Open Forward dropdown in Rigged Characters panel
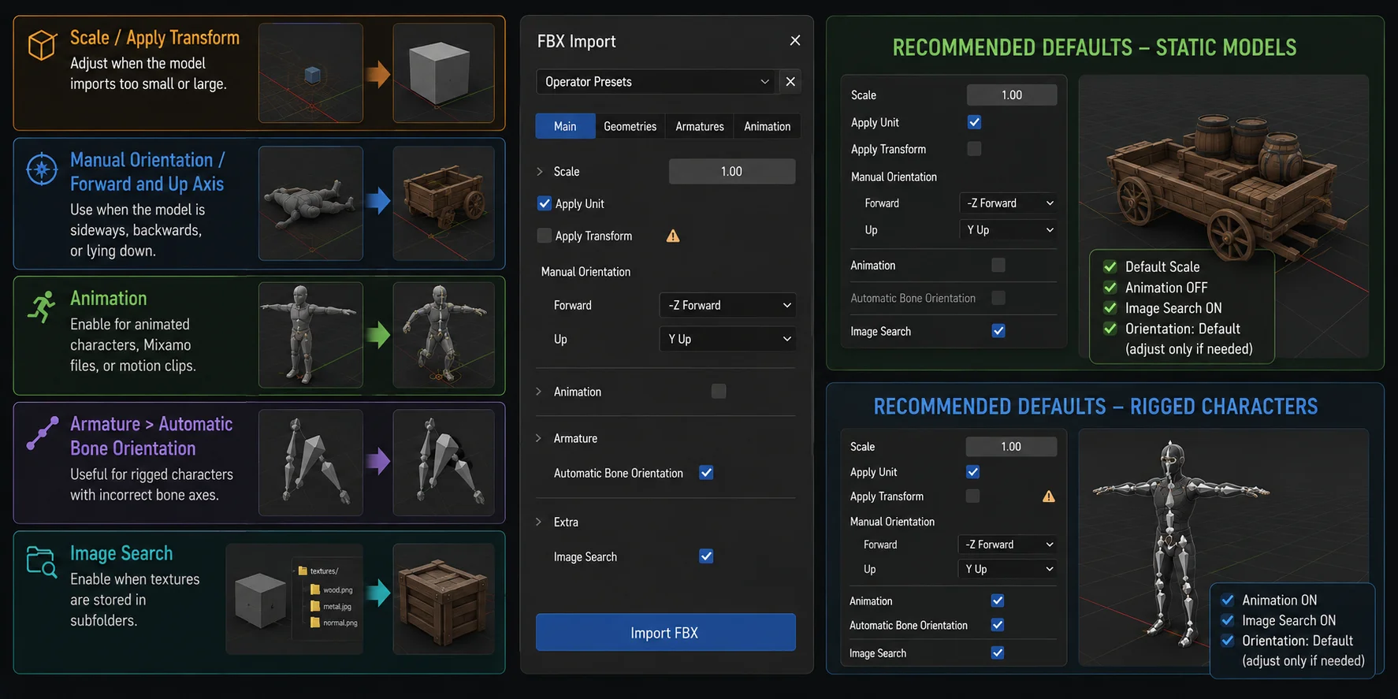Viewport: 1398px width, 699px height. coord(1008,545)
